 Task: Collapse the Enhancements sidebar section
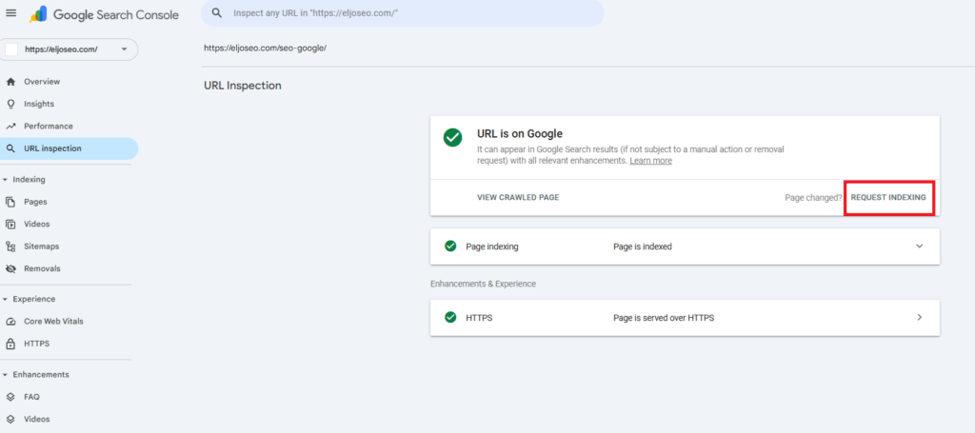(x=5, y=375)
